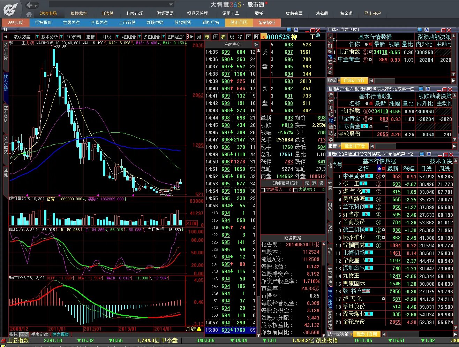Enable the 大笔卖出 checkbox
Image resolution: width=459 pixels, height=347 pixels.
(x=295, y=190)
